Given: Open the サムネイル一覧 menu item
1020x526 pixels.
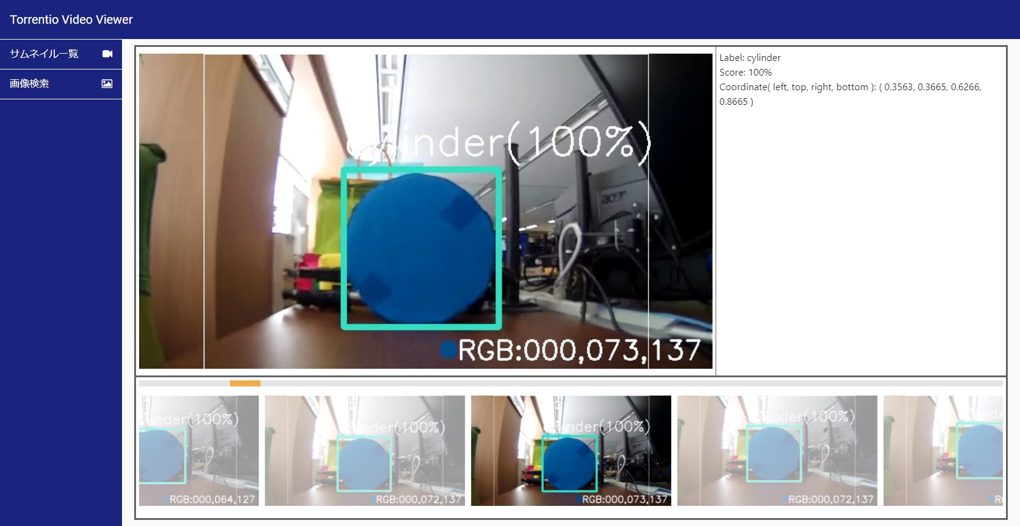Looking at the screenshot, I should (44, 54).
